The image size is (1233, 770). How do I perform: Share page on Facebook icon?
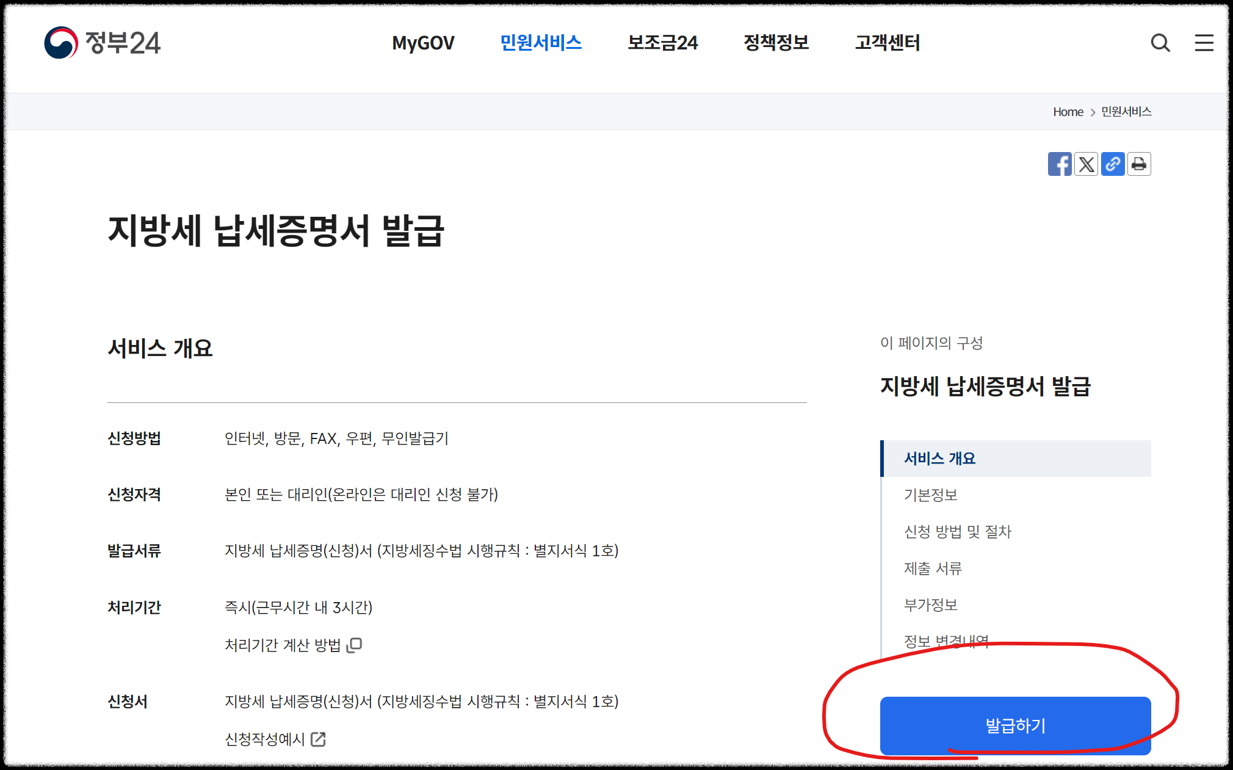[x=1060, y=164]
